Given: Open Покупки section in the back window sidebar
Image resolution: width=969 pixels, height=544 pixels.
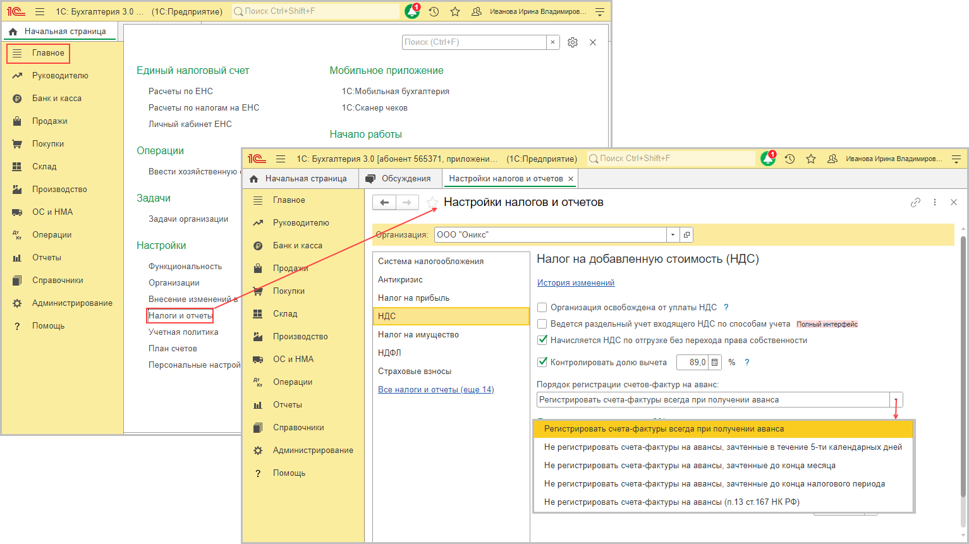Looking at the screenshot, I should pyautogui.click(x=48, y=144).
